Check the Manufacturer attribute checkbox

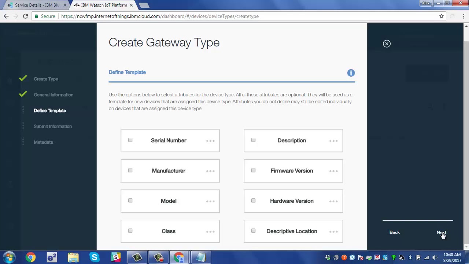click(x=130, y=170)
